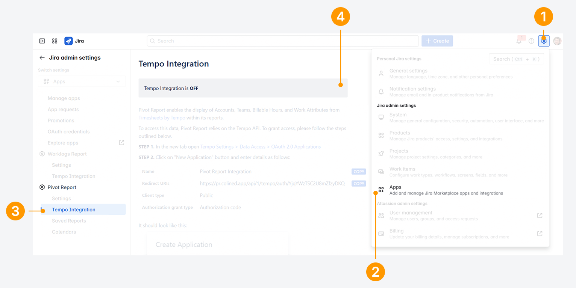Open Tempo Integration under Worklogs Report
This screenshot has height=288, width=576.
click(74, 176)
